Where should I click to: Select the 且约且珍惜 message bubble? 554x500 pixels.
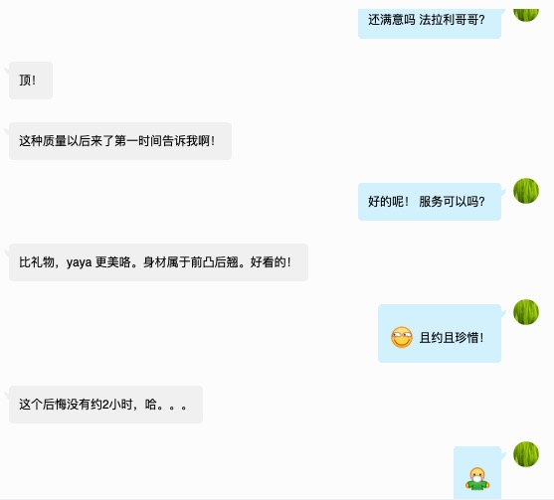click(x=440, y=333)
